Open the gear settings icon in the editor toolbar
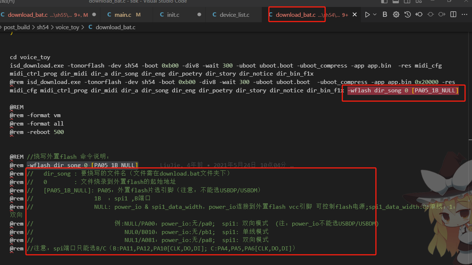 pyautogui.click(x=396, y=15)
